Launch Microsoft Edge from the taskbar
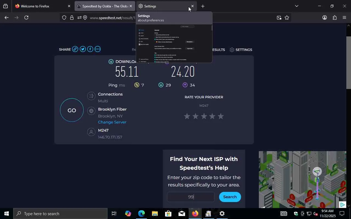The height and width of the screenshot is (219, 351). pos(141,214)
